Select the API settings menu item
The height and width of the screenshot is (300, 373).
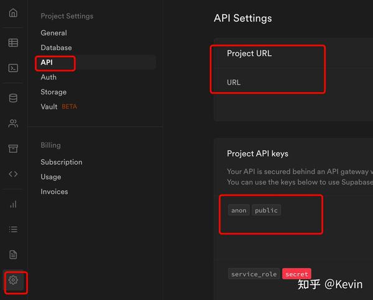click(x=47, y=63)
